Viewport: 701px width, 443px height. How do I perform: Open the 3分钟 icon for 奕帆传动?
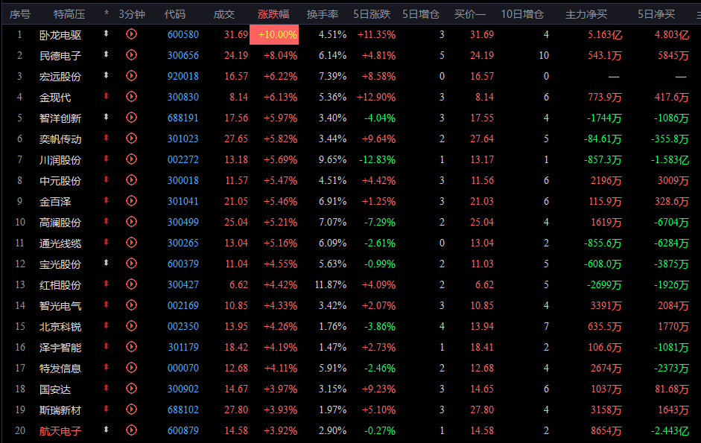click(131, 138)
